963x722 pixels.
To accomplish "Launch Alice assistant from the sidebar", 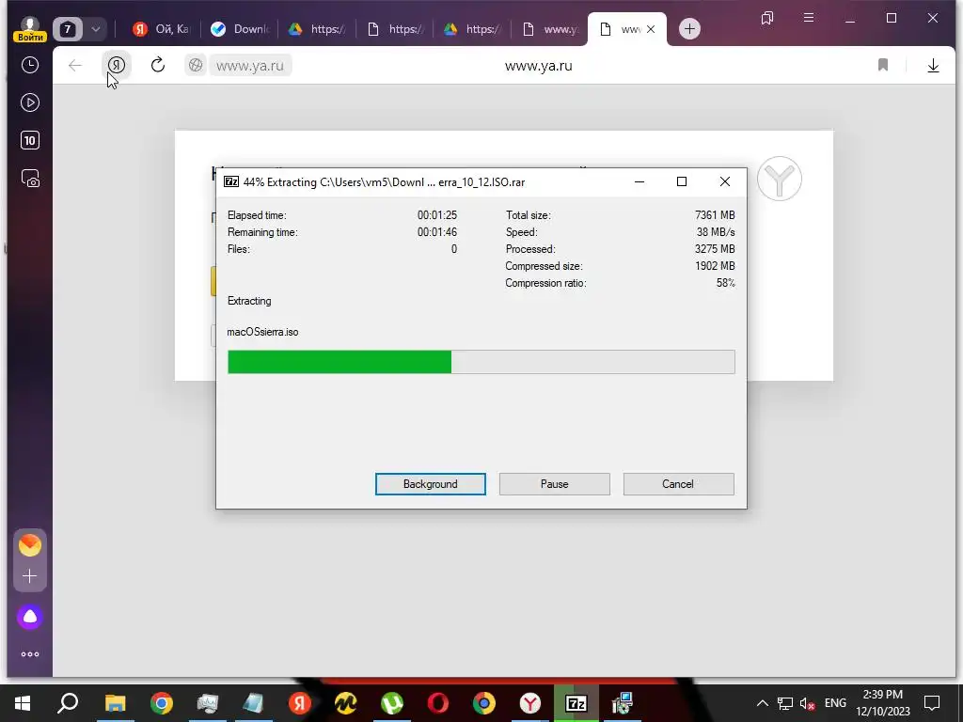I will [x=30, y=617].
